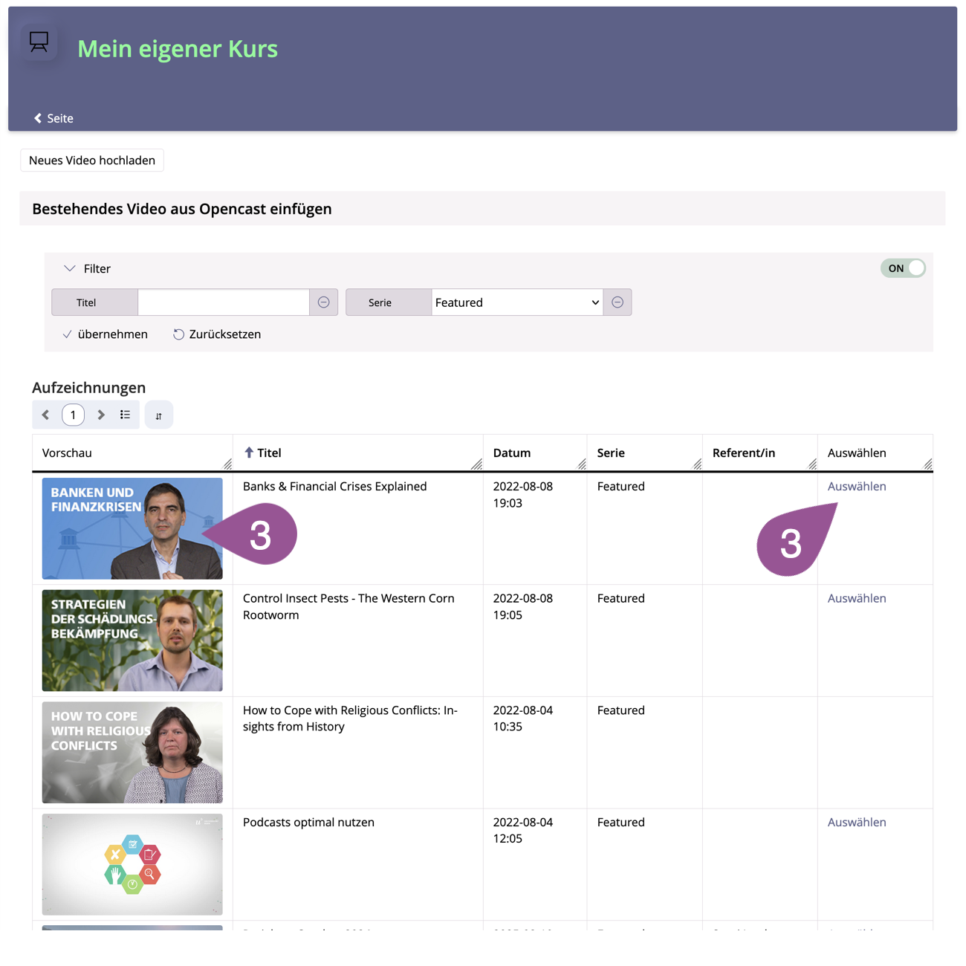
Task: Toggle the filter ON switch off
Action: pos(903,268)
